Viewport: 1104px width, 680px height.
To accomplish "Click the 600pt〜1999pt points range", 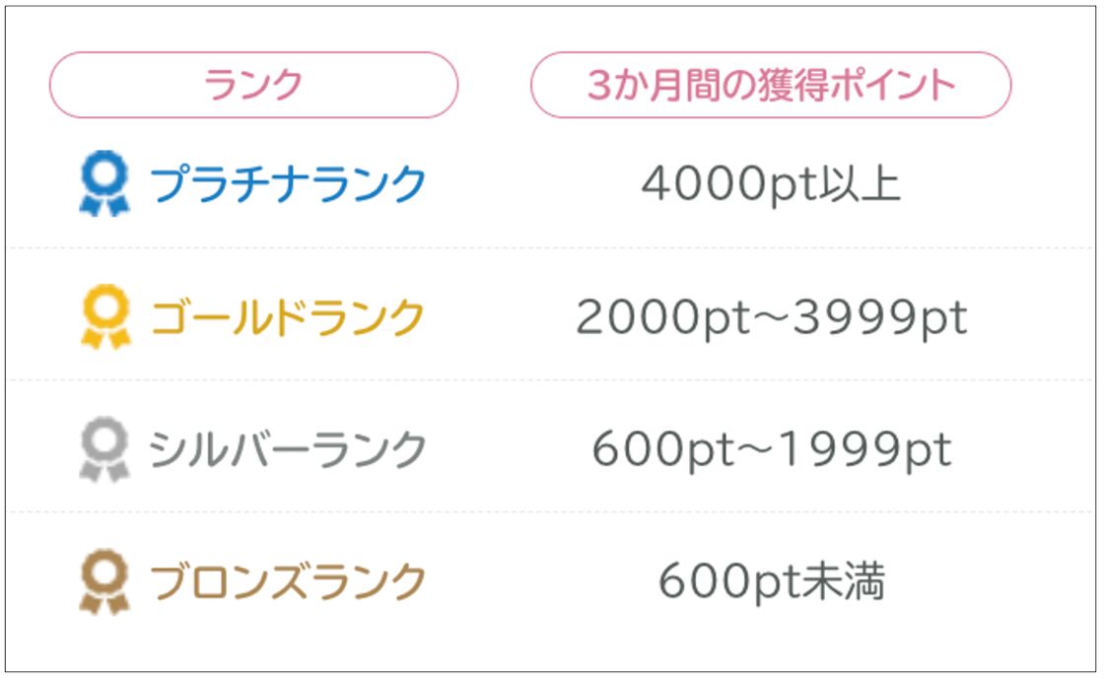I will point(772,450).
